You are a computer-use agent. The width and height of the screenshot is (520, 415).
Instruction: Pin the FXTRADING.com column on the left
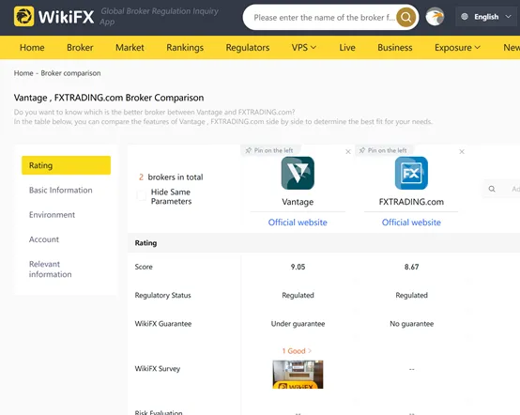[383, 150]
